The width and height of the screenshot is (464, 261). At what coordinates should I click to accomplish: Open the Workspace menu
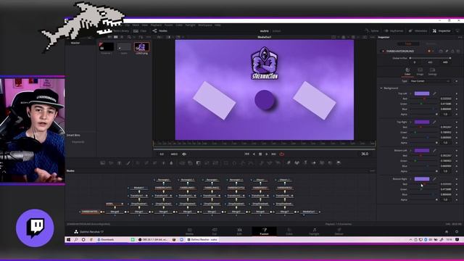tap(205, 25)
